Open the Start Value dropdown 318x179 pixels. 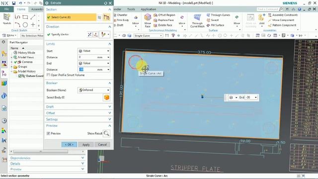[94, 51]
